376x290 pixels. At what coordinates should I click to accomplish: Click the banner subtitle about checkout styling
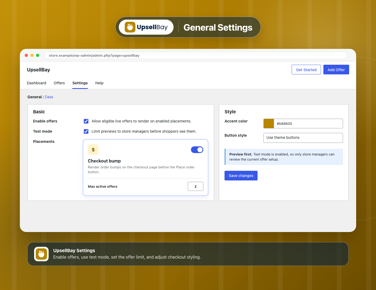coord(127,257)
